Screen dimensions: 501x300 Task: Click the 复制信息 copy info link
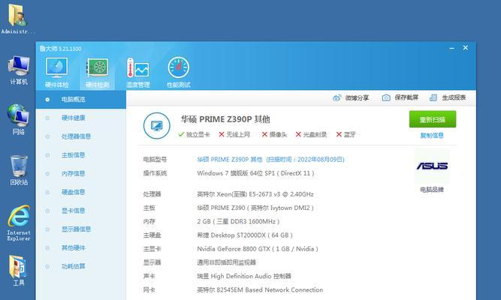432,136
